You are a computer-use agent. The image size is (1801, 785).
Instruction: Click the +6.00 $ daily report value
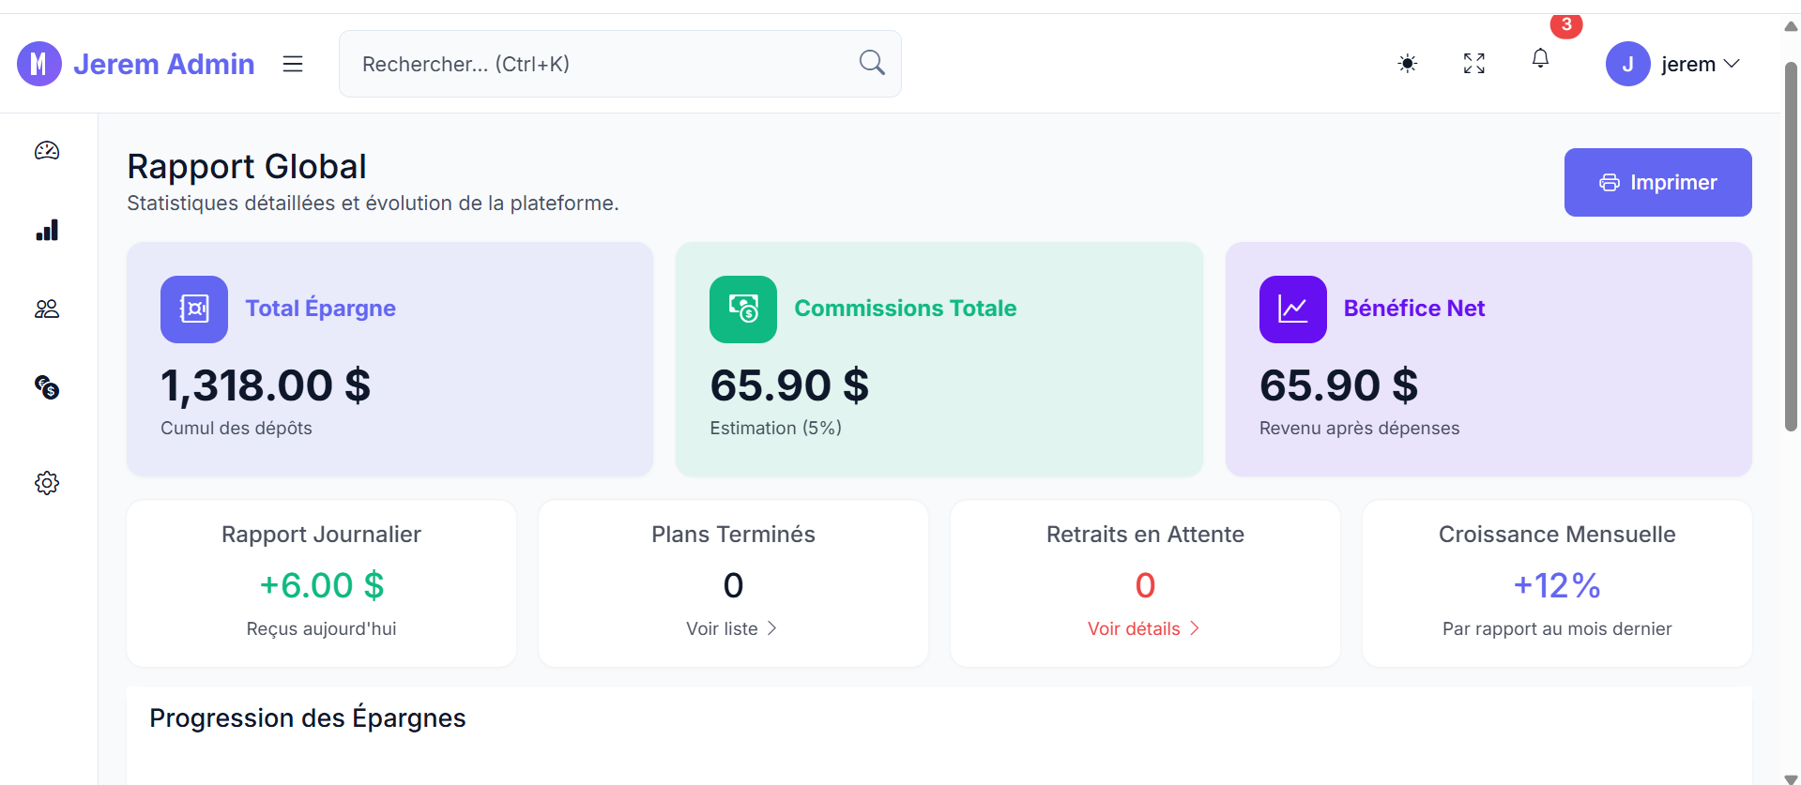[322, 585]
